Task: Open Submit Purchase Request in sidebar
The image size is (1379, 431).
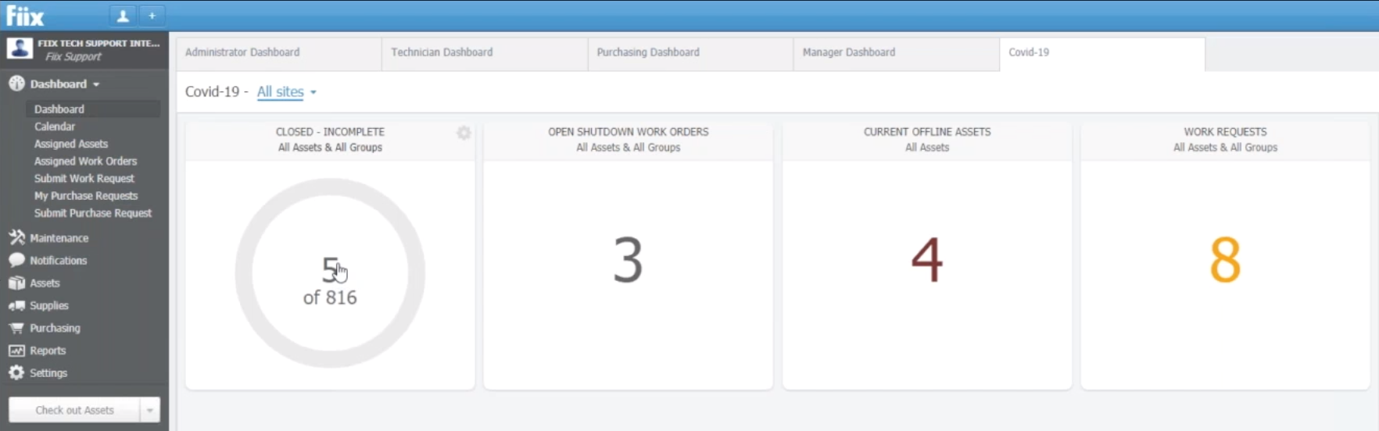Action: (93, 212)
